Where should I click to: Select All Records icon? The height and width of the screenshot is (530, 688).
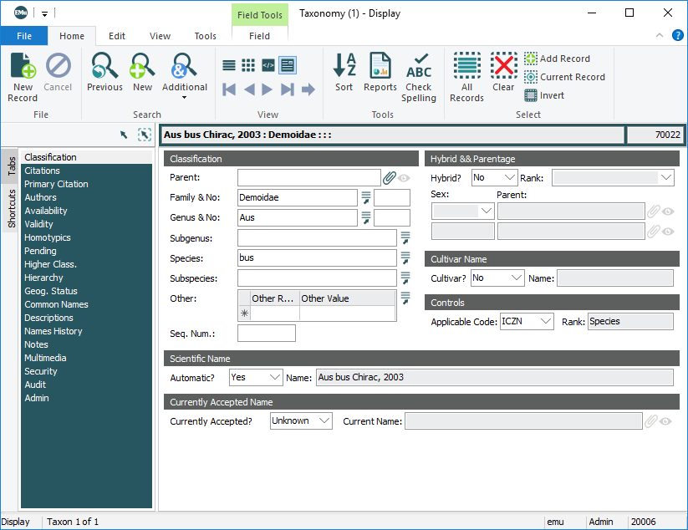[x=466, y=66]
